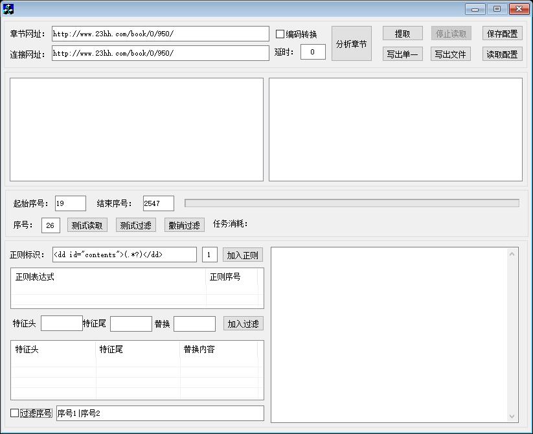533x434 pixels.
Task: Click scroll-down arrow in lower right text area
Action: (512, 416)
